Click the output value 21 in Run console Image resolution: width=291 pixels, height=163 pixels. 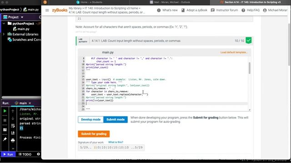click(x=21, y=128)
